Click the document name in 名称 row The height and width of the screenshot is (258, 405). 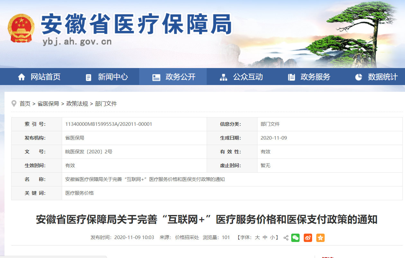(x=145, y=179)
